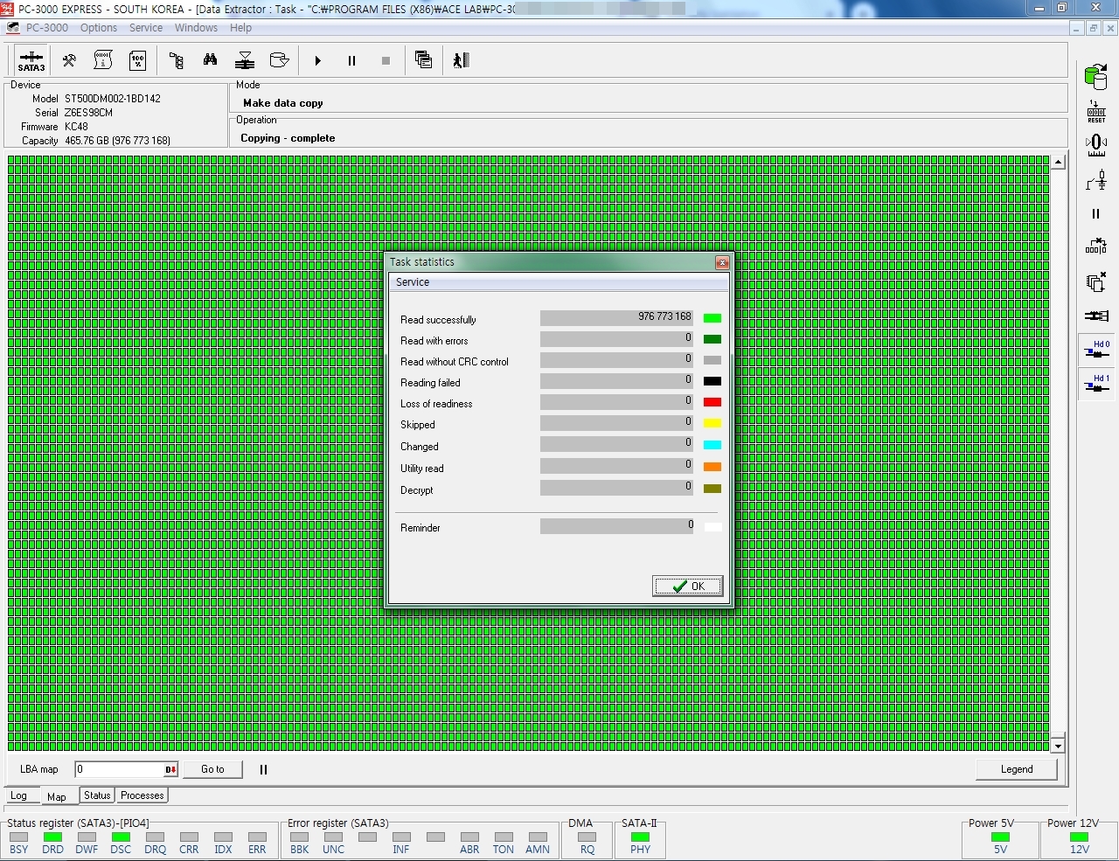Switch to the Status tab
This screenshot has height=861, width=1119.
click(x=97, y=795)
